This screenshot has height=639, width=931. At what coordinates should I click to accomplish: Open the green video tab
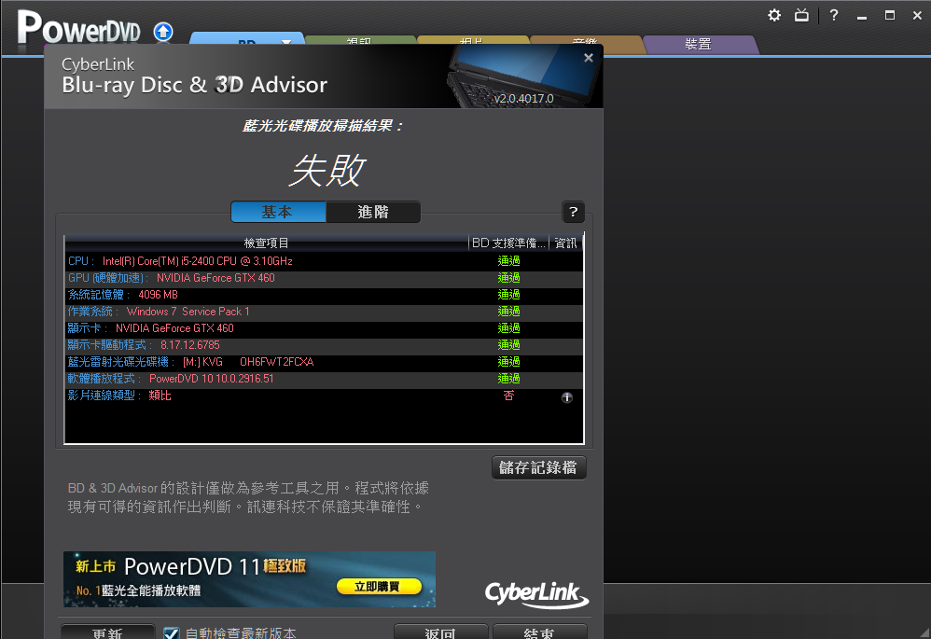point(359,40)
